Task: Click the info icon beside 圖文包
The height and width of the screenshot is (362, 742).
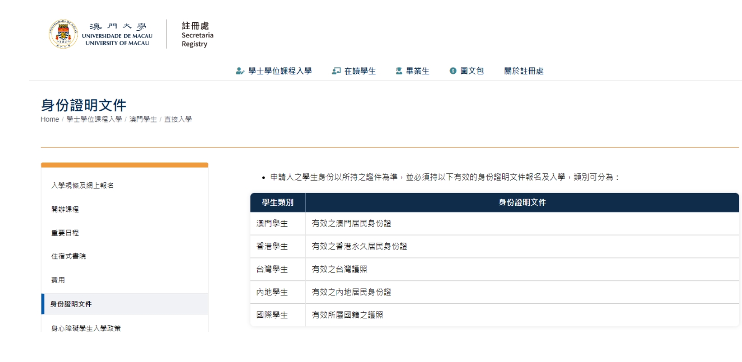Action: point(453,71)
